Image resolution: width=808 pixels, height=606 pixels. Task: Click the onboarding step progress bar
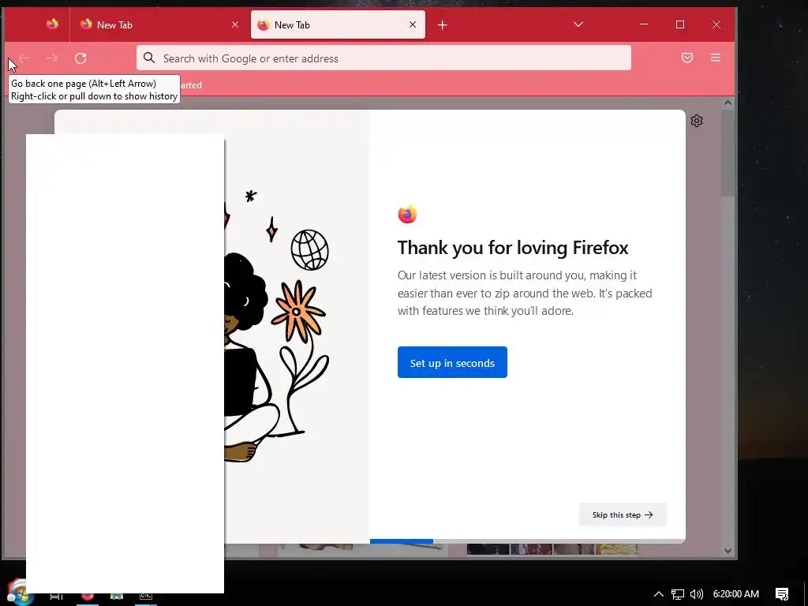pos(528,541)
